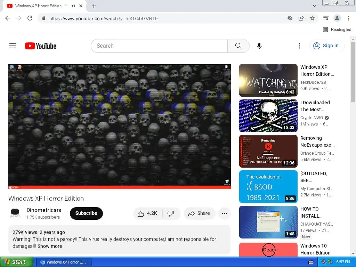Mute the tab's audio speaker icon

click(73, 6)
